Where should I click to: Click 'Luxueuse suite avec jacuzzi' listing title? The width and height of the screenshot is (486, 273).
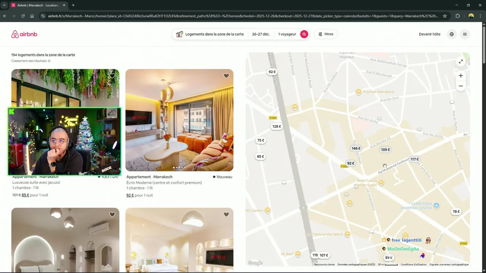coord(36,182)
